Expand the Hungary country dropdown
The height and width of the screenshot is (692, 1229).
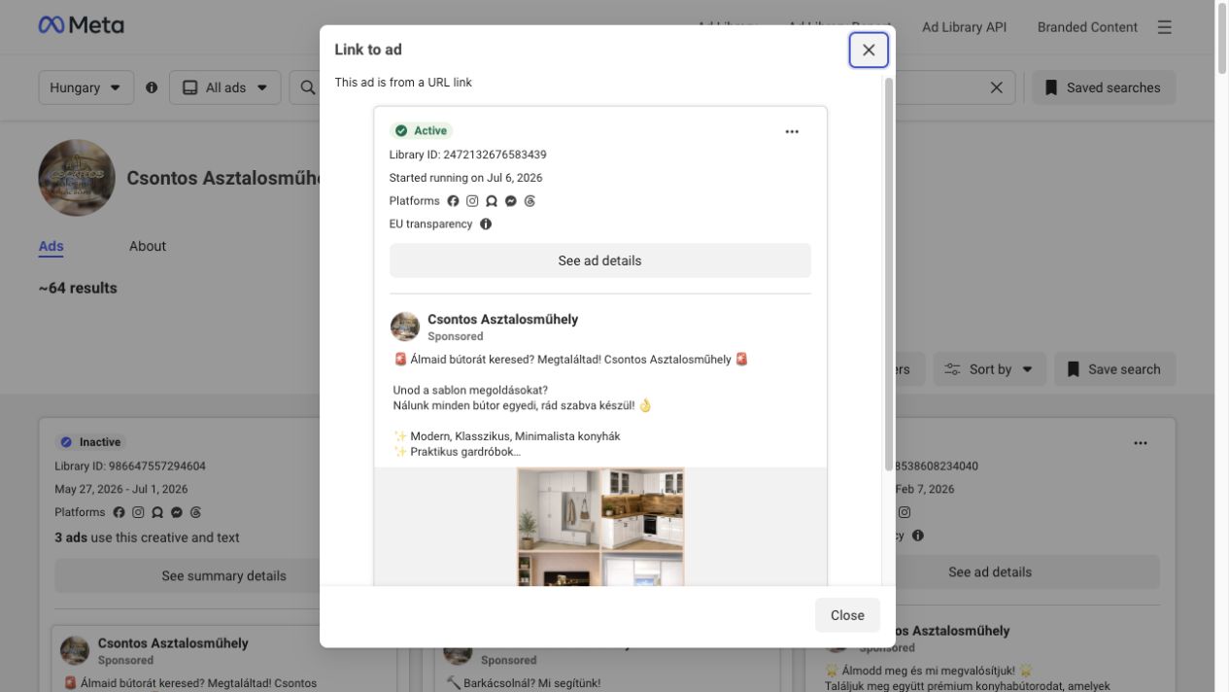[x=86, y=87]
